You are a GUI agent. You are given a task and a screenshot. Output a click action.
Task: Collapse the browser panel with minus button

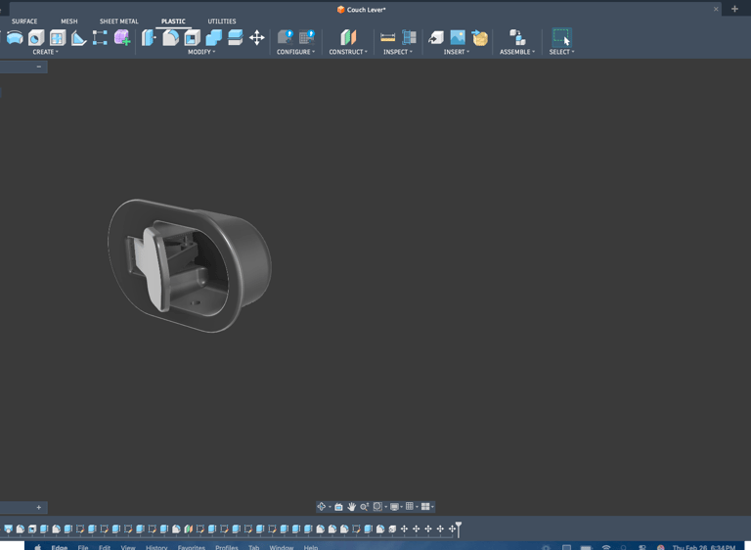[x=39, y=67]
